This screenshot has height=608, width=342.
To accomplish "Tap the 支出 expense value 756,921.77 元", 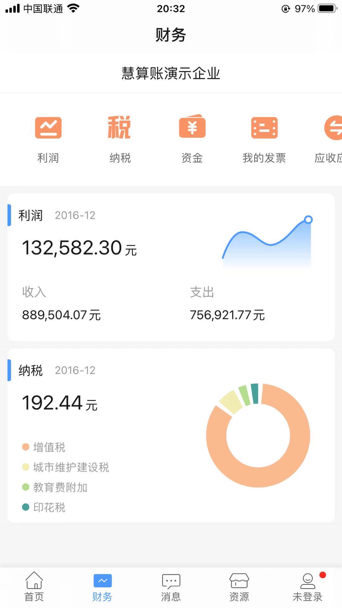I will (227, 315).
